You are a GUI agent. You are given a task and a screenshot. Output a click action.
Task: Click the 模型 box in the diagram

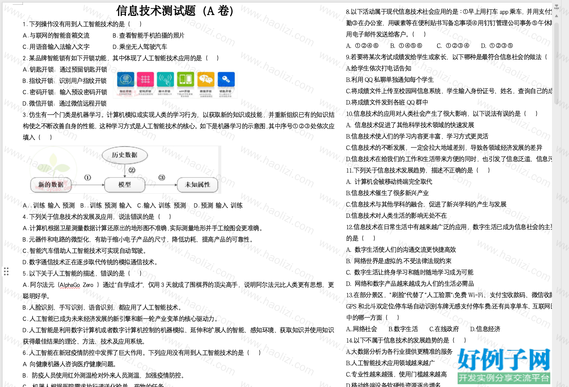[125, 185]
